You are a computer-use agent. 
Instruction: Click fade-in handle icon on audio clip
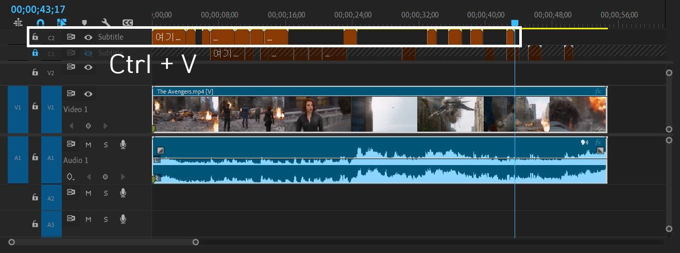[x=160, y=150]
